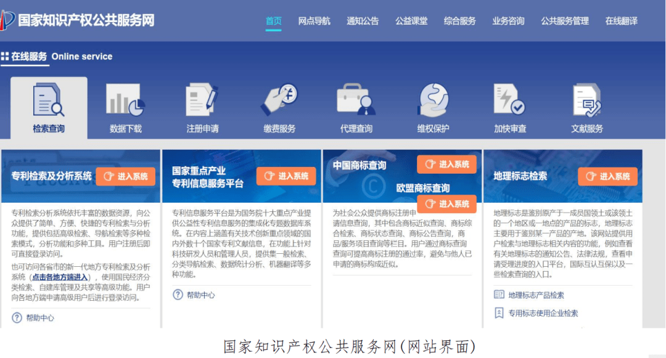The height and width of the screenshot is (358, 666).
Task: Click the 国家知识产权公共服务网 site title
Action: [86, 20]
